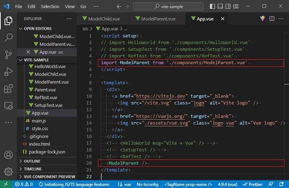Expand the Outline section
This screenshot has height=188, width=289.
pos(47,161)
